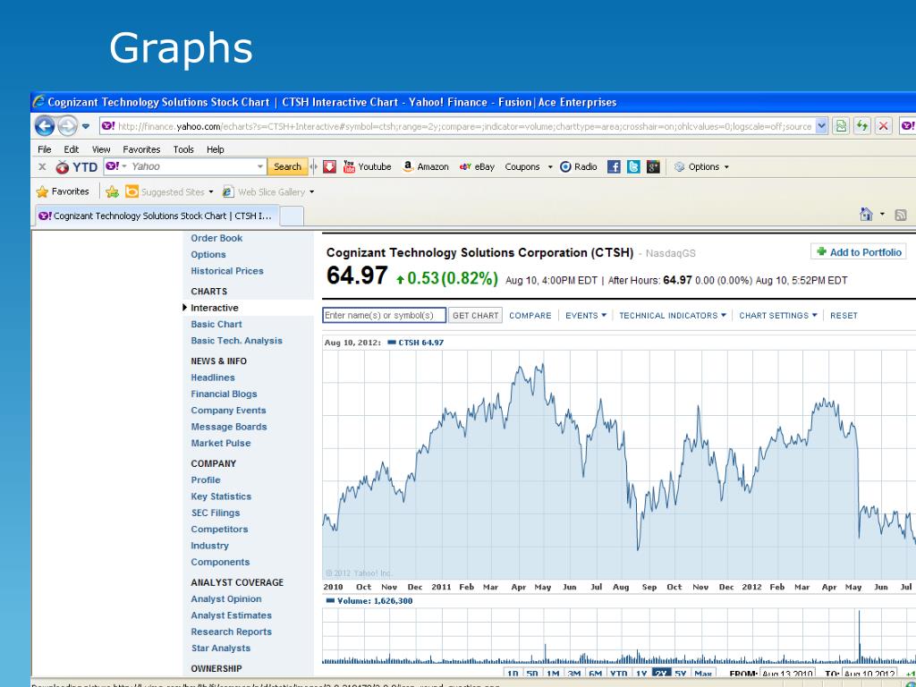The height and width of the screenshot is (687, 916).
Task: Open the Edit menu
Action: (x=72, y=149)
